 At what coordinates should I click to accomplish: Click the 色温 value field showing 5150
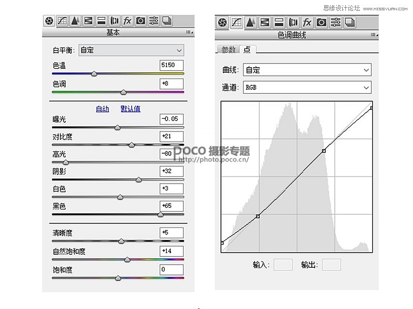click(x=171, y=66)
